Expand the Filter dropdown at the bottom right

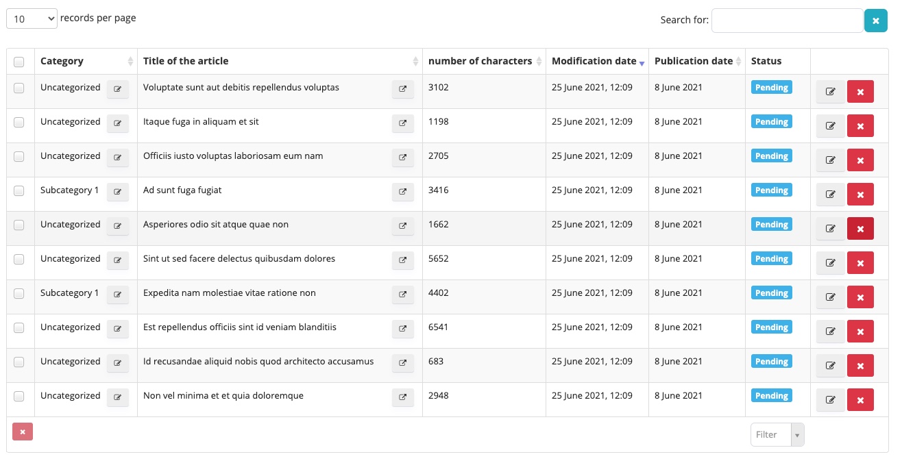pos(796,434)
